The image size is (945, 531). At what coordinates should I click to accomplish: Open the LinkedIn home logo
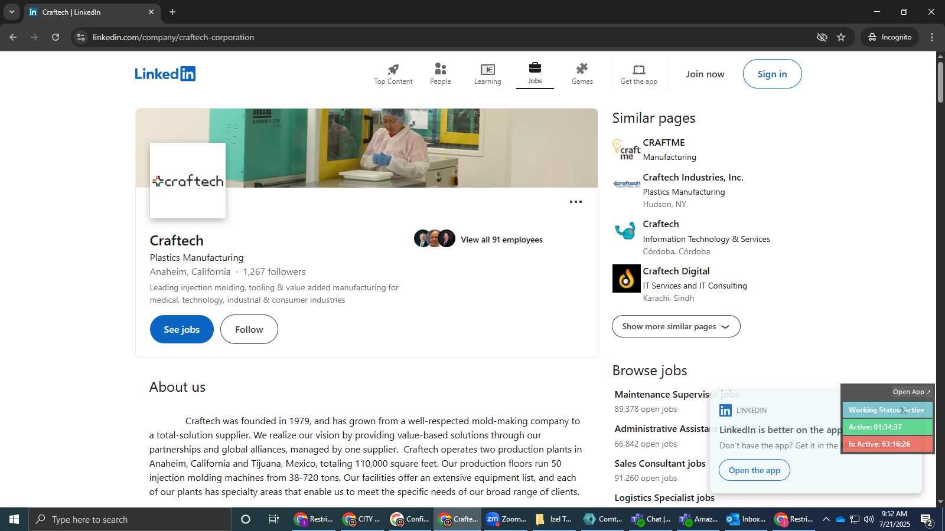point(165,74)
